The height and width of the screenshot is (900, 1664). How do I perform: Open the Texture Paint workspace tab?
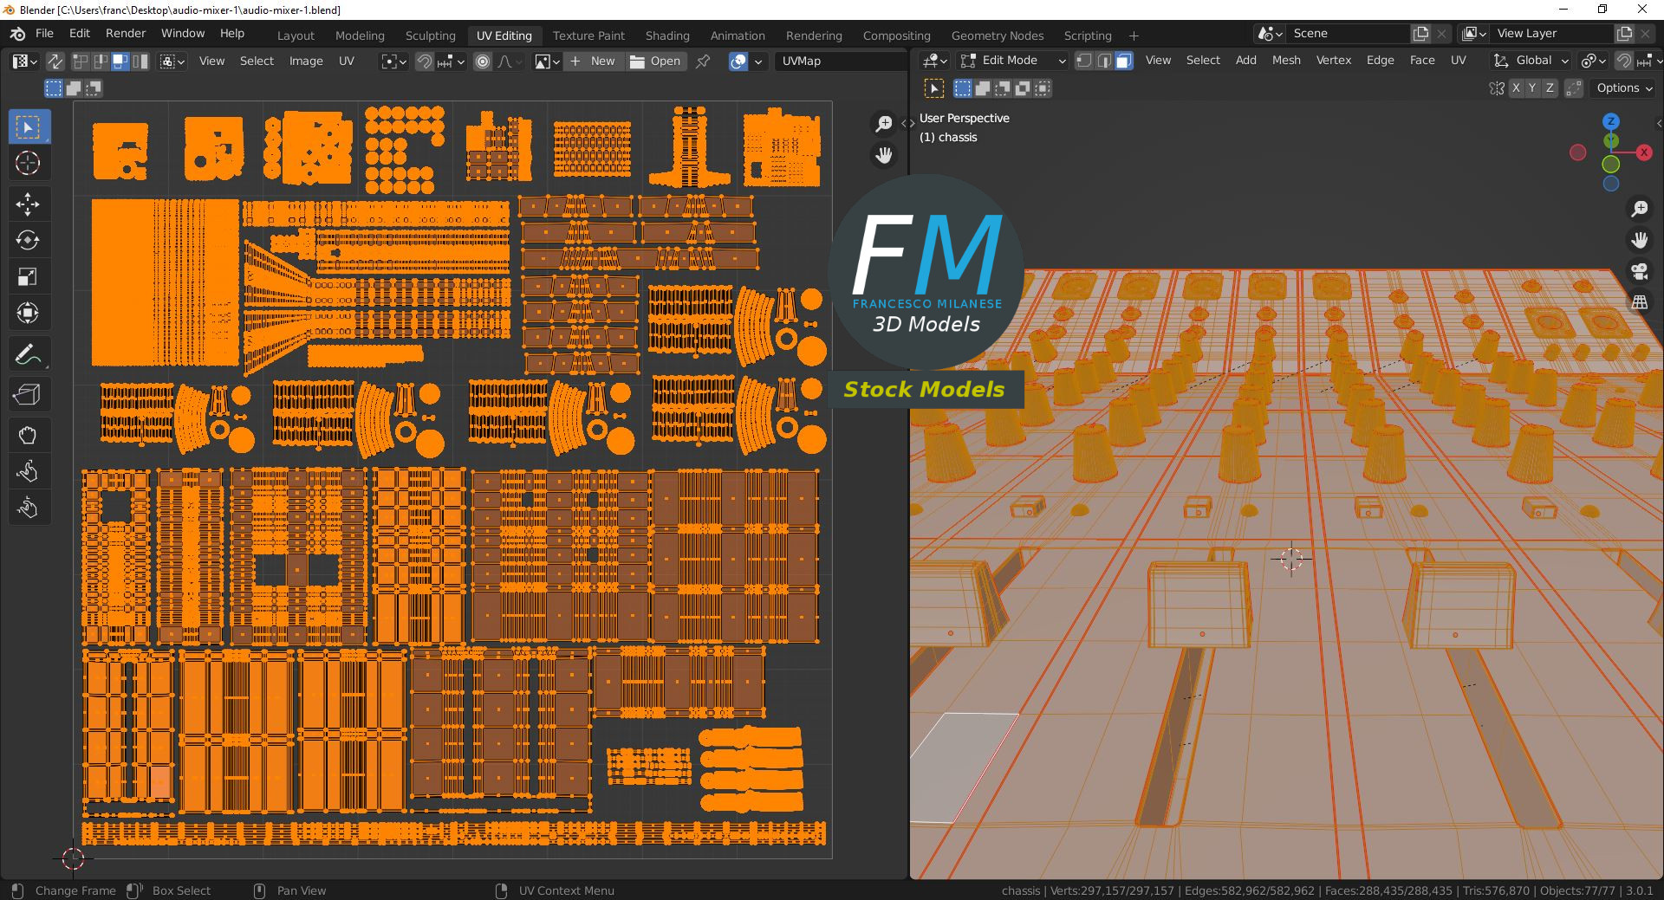[588, 36]
